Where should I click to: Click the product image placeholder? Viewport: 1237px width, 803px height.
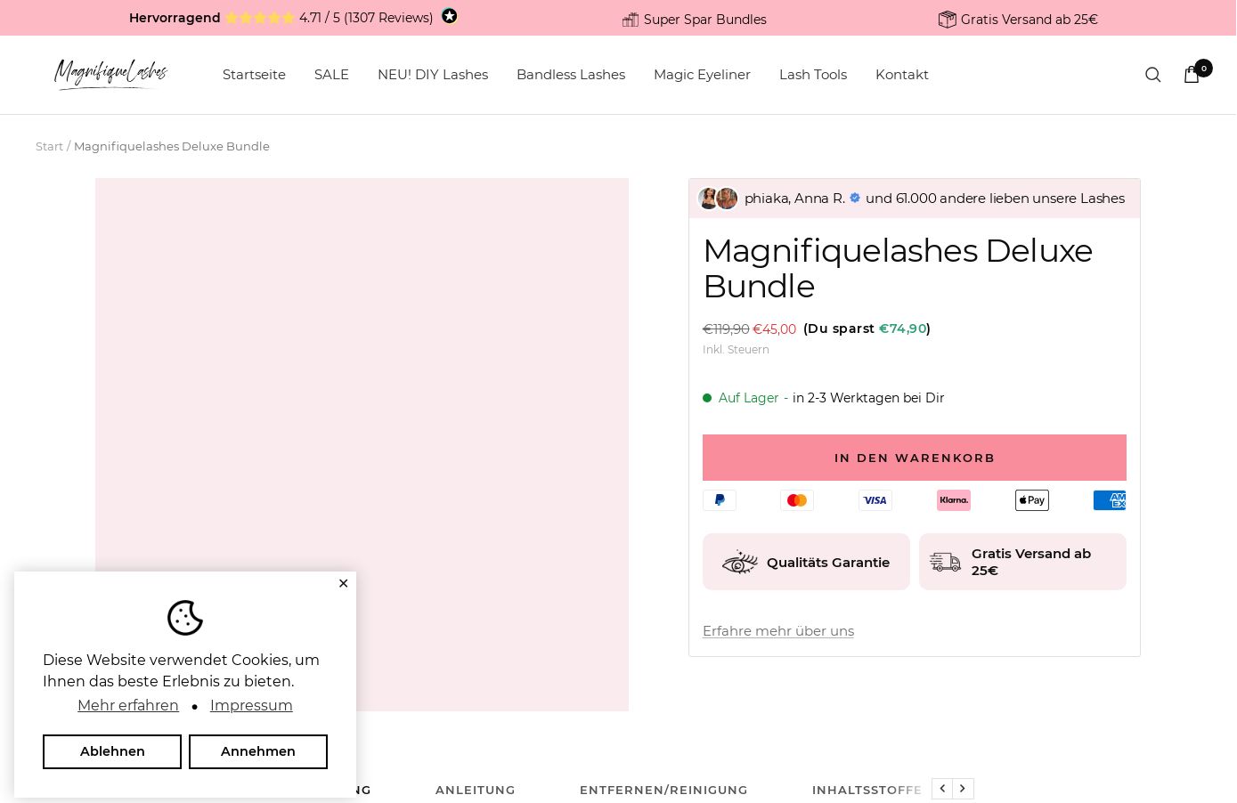(362, 444)
